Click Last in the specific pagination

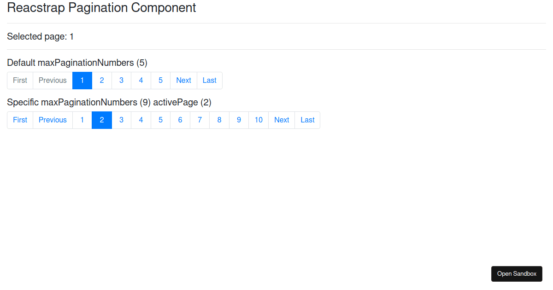pyautogui.click(x=307, y=120)
